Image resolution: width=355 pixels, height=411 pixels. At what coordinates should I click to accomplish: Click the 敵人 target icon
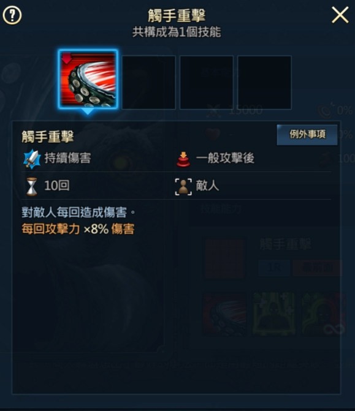click(x=183, y=187)
